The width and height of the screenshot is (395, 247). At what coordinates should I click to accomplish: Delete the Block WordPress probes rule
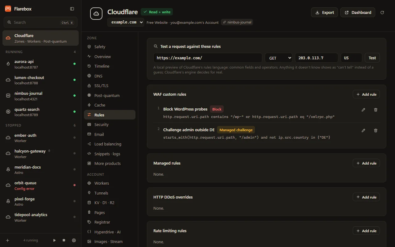376,110
